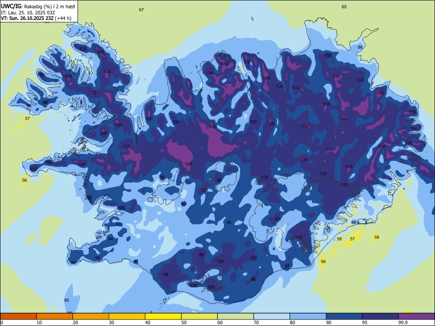The image size is (435, 326).
Task: Click the 60-70 pale green legend swatch
Action: point(235,316)
